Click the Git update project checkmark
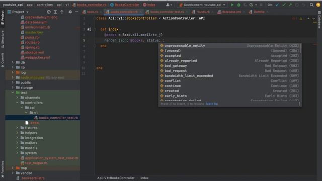This screenshot has height=181, width=322. (x=277, y=5)
